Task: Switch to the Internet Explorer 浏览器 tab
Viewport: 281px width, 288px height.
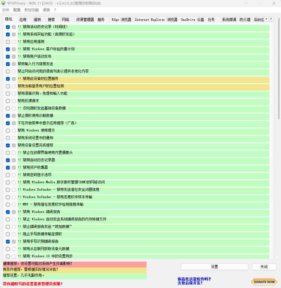Action: click(156, 20)
